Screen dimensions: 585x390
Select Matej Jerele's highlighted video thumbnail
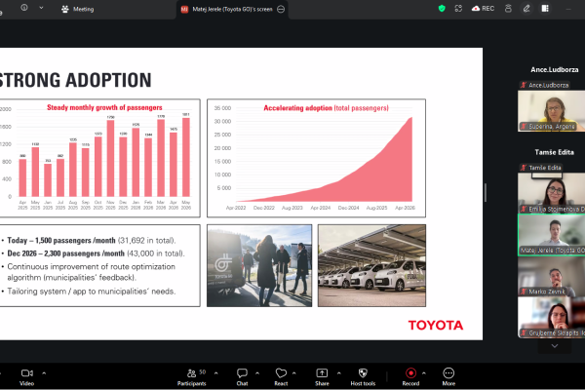(x=551, y=235)
